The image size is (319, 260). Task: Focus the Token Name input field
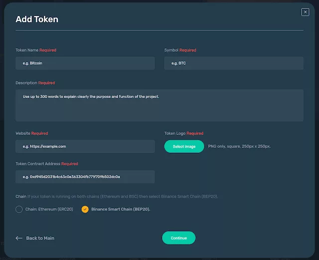[85, 63]
